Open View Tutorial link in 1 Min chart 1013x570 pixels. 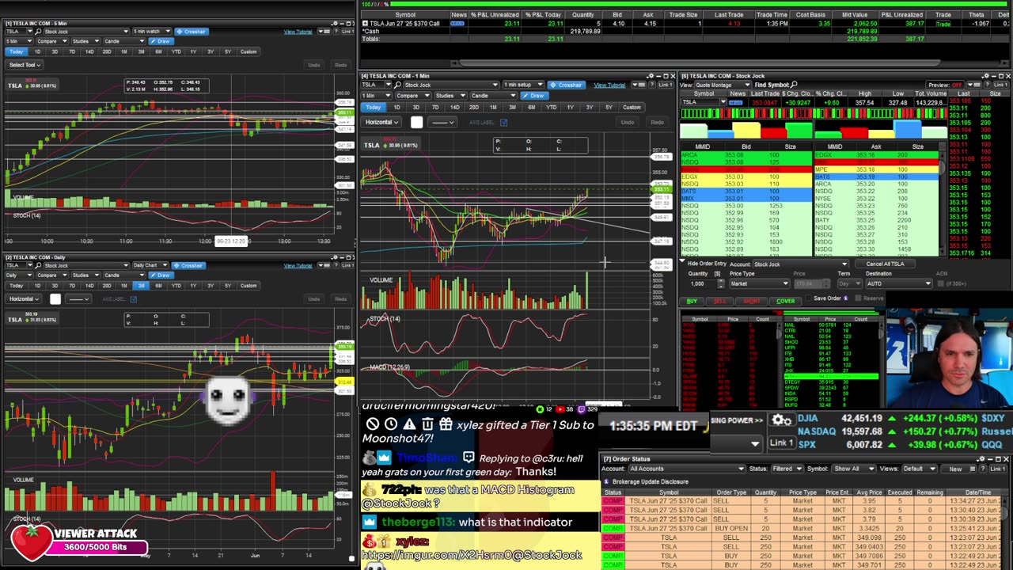click(x=609, y=85)
